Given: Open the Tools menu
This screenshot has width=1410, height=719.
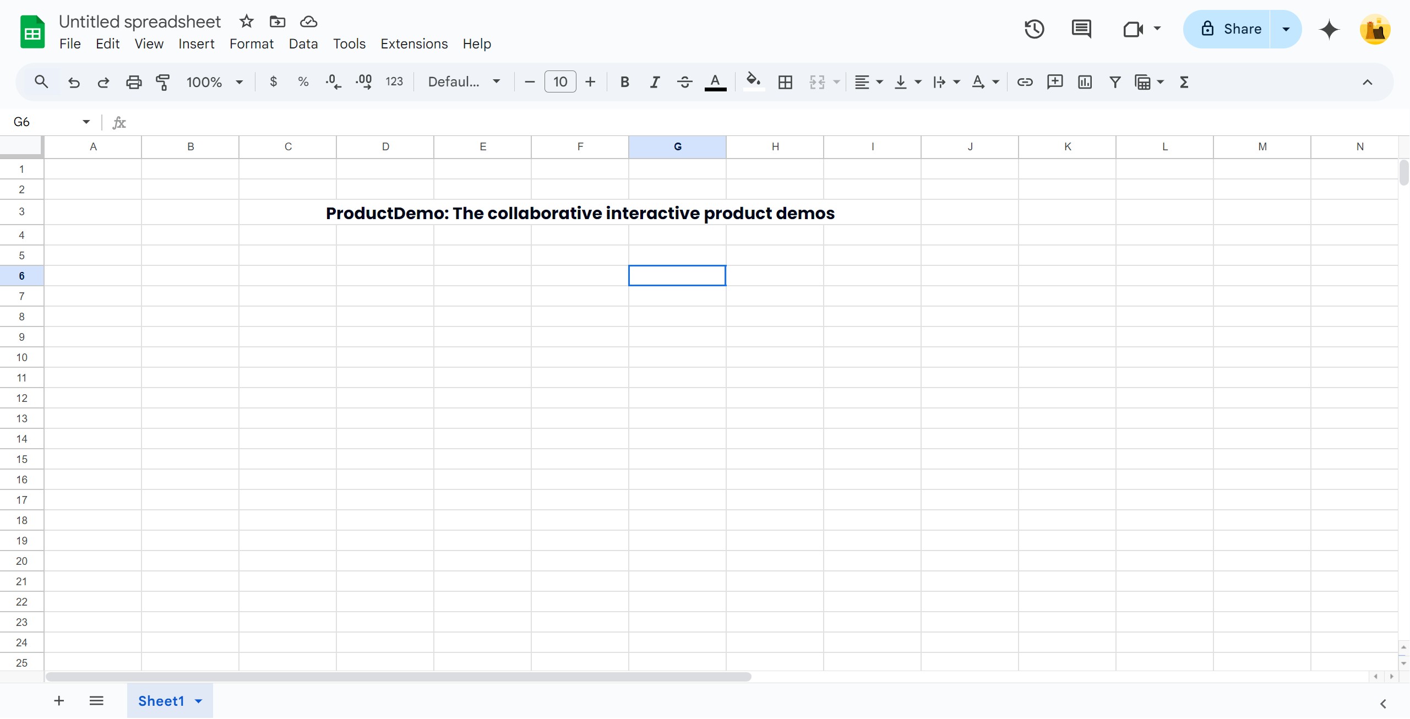Looking at the screenshot, I should pos(349,43).
